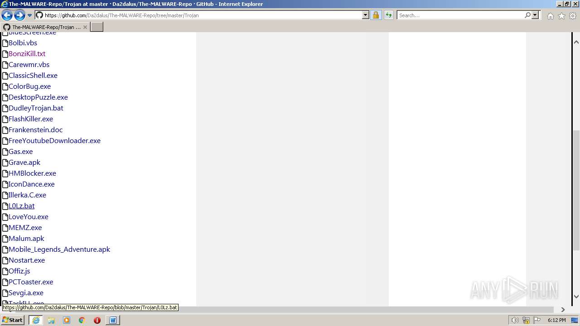Screen dimensions: 580x326
Task: Open Offiz.js file entry
Action: [19, 271]
